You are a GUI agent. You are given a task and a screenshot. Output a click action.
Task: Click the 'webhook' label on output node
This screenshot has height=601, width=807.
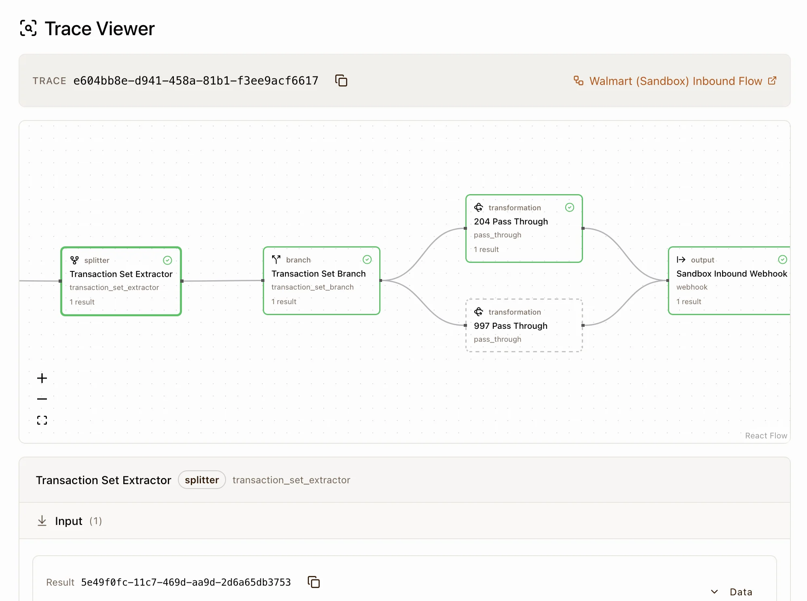[x=692, y=287]
